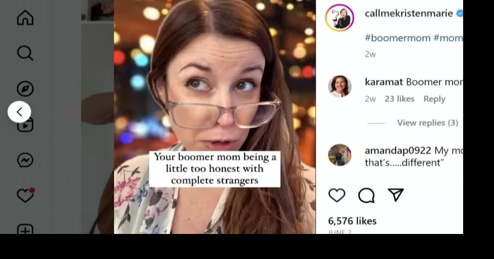Open the Reels section
The height and width of the screenshot is (259, 494).
tap(25, 125)
